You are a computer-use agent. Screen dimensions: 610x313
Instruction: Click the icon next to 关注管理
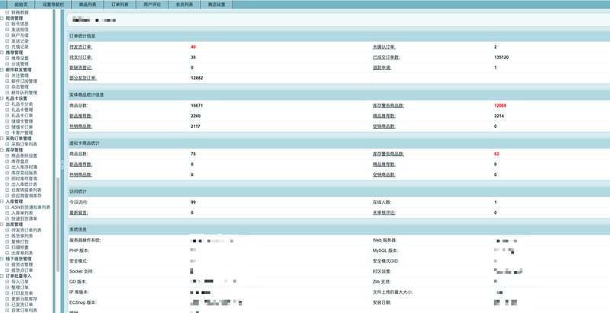click(7, 75)
